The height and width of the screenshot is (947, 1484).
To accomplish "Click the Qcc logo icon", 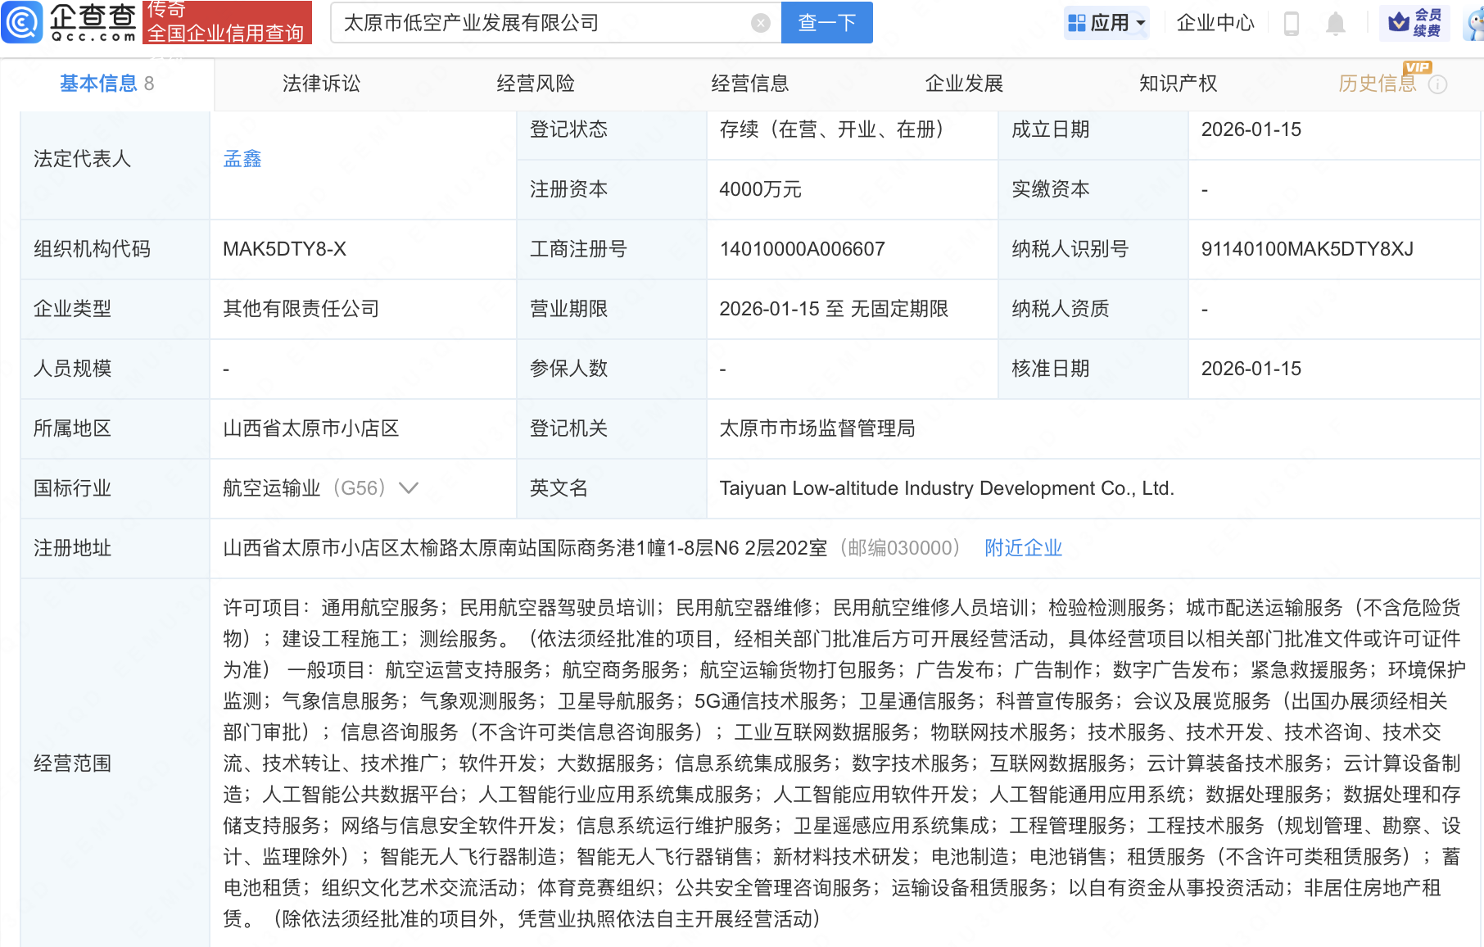I will [22, 22].
